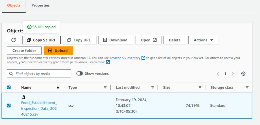This screenshot has width=260, height=125.
Task: Click Find objects by prefix field
Action: [x=39, y=74]
